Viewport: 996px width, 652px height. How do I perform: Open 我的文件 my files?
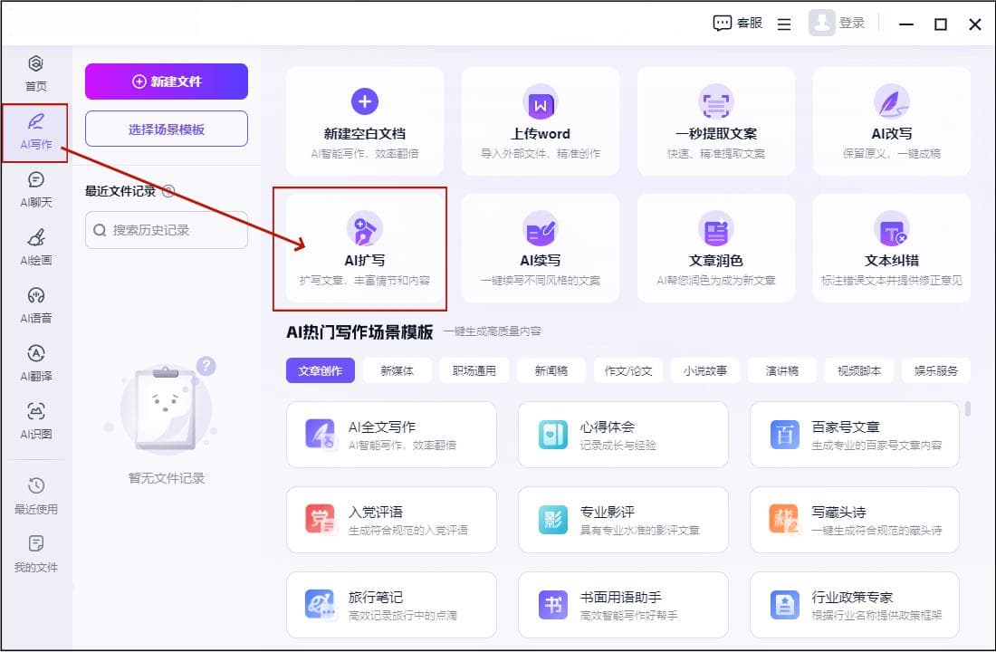click(x=35, y=554)
